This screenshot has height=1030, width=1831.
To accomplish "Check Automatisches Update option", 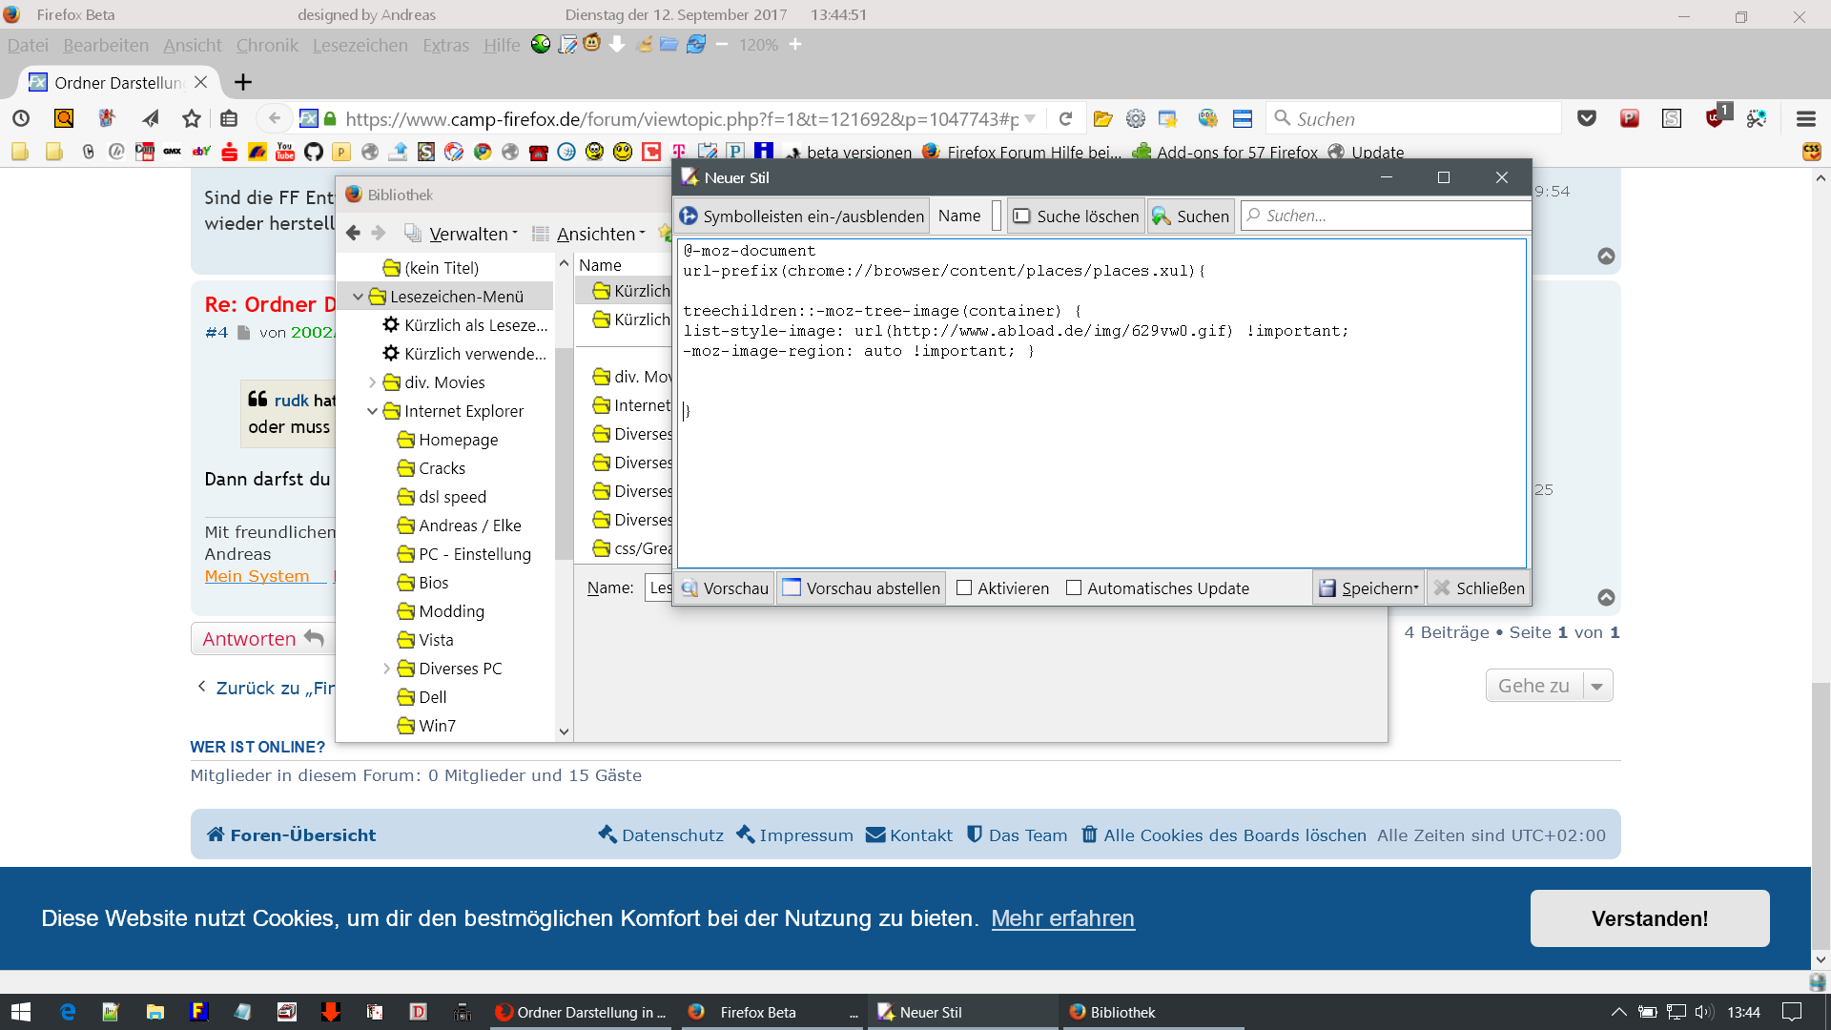I will tap(1074, 588).
